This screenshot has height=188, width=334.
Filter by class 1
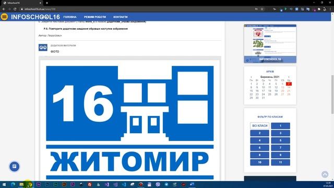coord(280,126)
